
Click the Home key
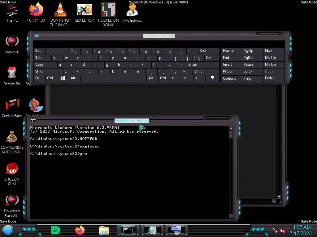coord(231,51)
